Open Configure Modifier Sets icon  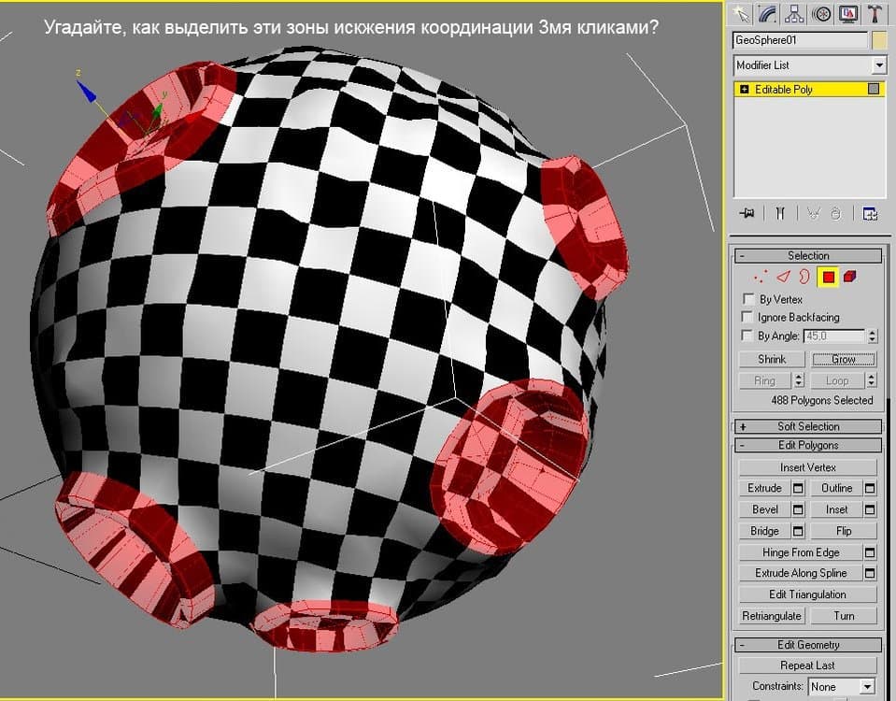click(870, 213)
